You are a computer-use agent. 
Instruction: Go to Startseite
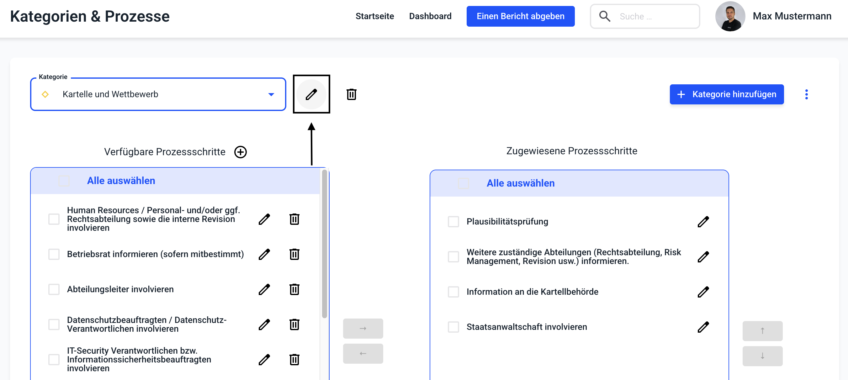pyautogui.click(x=374, y=16)
